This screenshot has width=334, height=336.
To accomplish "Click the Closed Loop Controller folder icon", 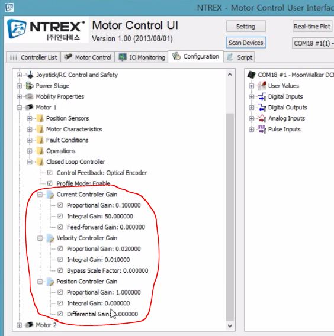I will (x=40, y=161).
